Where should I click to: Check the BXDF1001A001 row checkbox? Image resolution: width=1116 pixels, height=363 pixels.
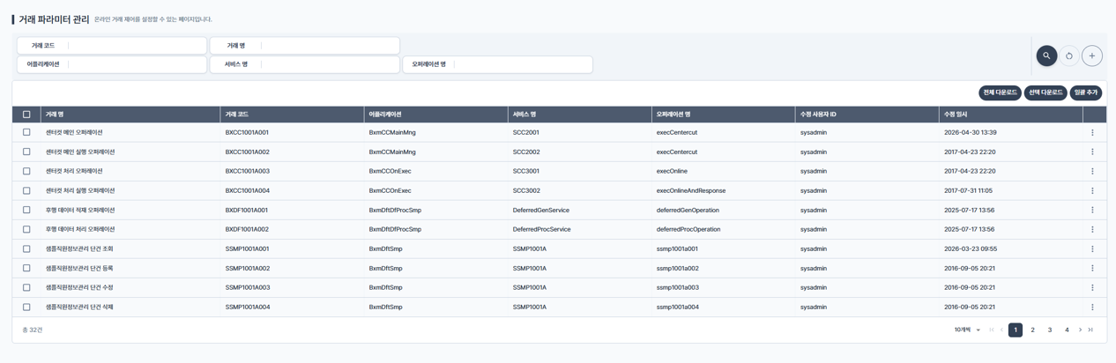tap(26, 211)
